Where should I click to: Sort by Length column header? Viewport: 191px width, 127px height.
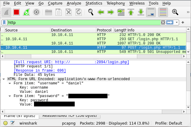tap(120, 30)
